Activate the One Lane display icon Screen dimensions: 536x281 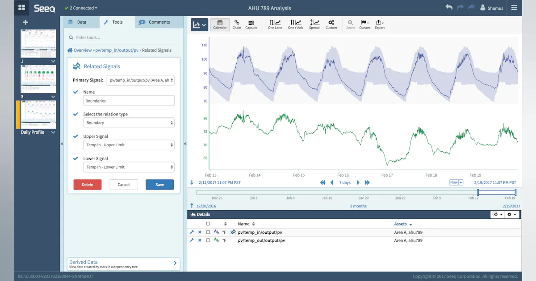pos(274,24)
